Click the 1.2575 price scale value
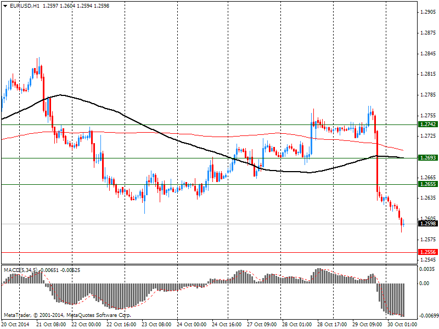The height and width of the screenshot is (329, 439). [x=429, y=240]
